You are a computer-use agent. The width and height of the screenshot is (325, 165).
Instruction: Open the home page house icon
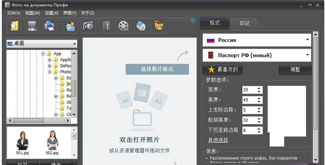coord(141,26)
